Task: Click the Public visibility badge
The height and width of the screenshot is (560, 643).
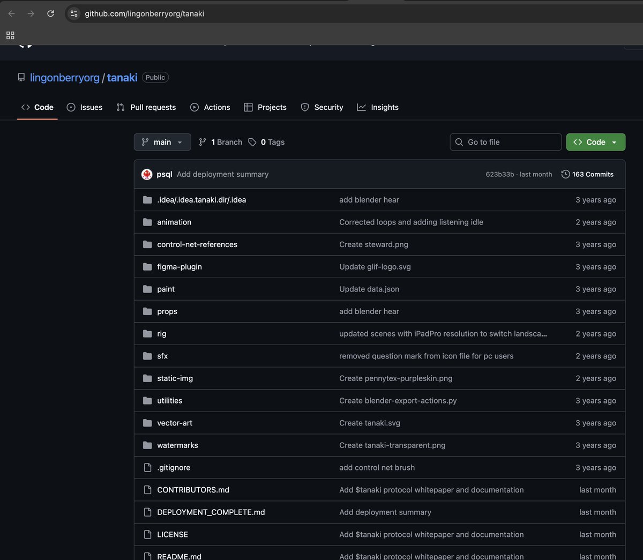Action: click(x=155, y=77)
